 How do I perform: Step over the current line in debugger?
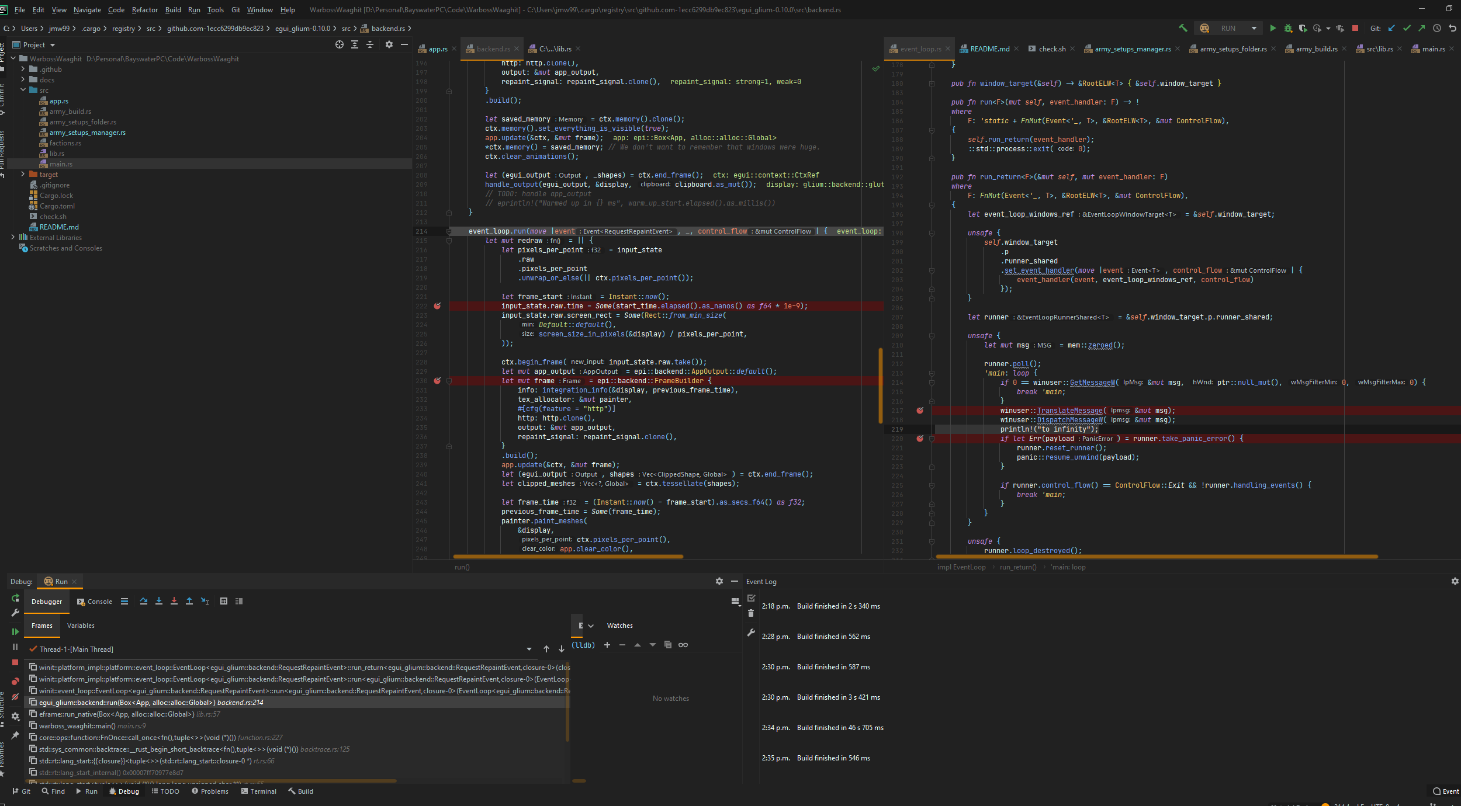(x=144, y=601)
